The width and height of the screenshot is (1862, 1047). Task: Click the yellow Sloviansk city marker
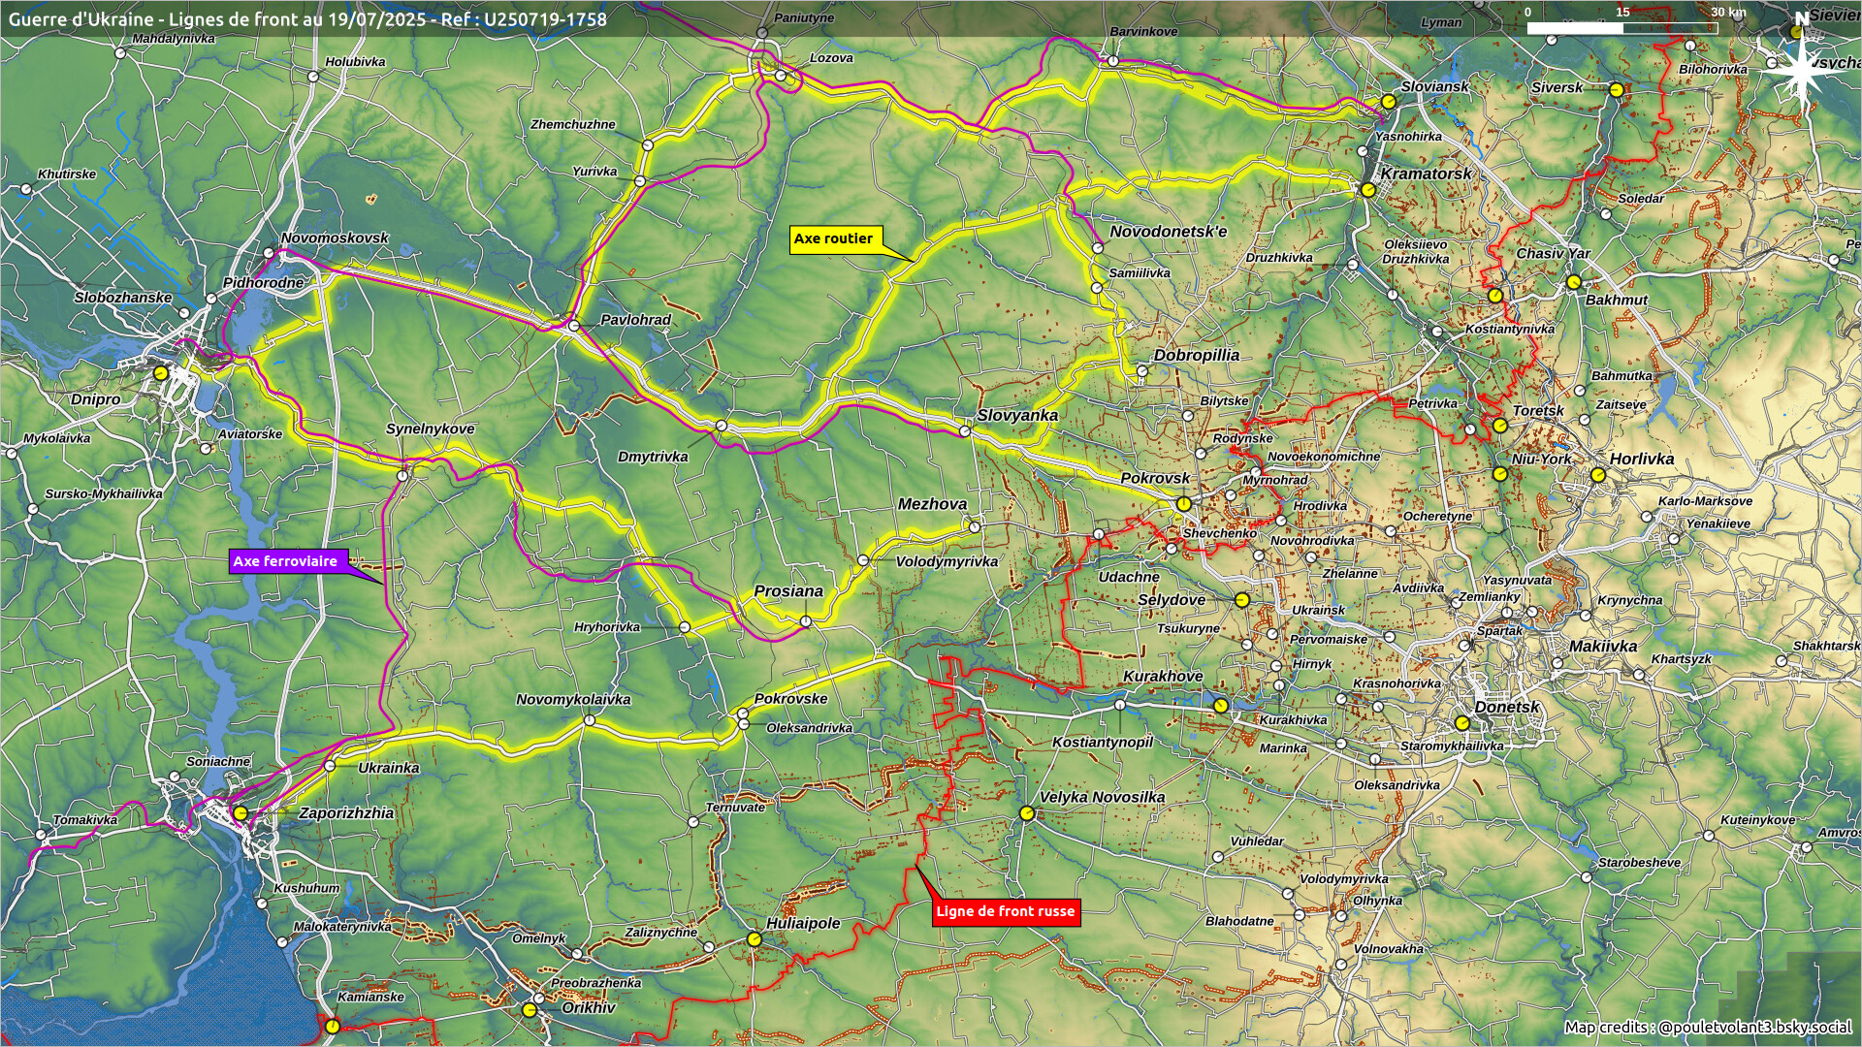click(1388, 102)
